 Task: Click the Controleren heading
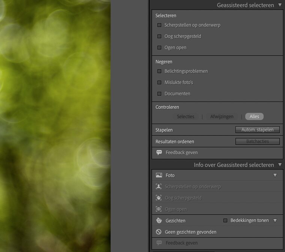click(x=167, y=107)
